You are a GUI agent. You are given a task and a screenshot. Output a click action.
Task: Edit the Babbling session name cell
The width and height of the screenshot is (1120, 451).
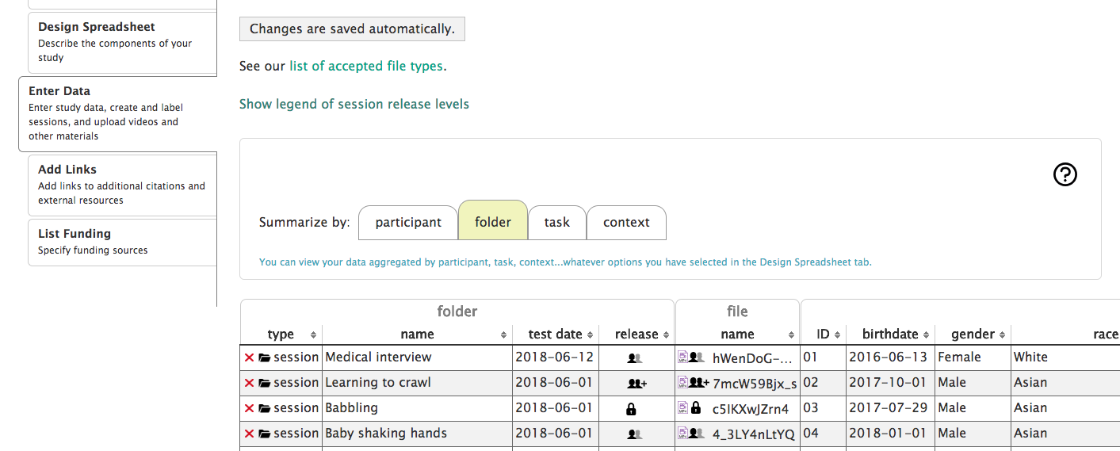[x=417, y=408]
